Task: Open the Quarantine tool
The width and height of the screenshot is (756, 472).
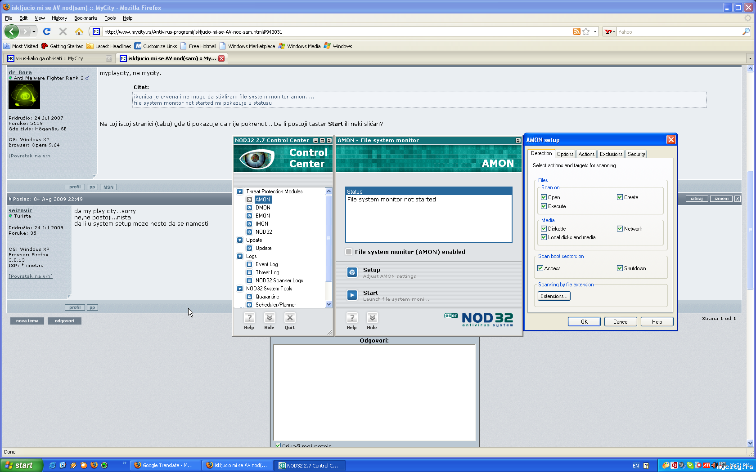Action: [x=267, y=297]
